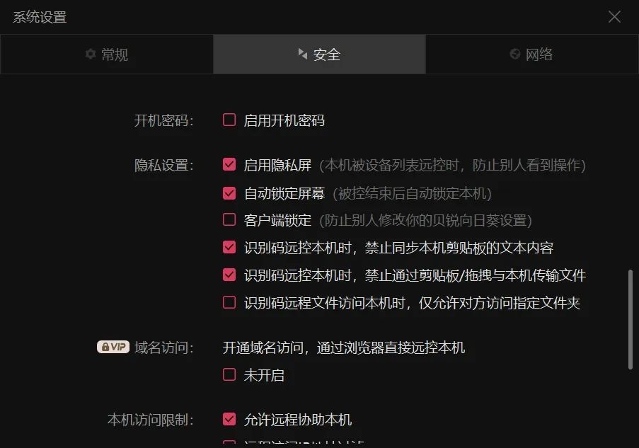Click the 启用隐私屏 label text
This screenshot has height=448, width=639.
click(277, 165)
